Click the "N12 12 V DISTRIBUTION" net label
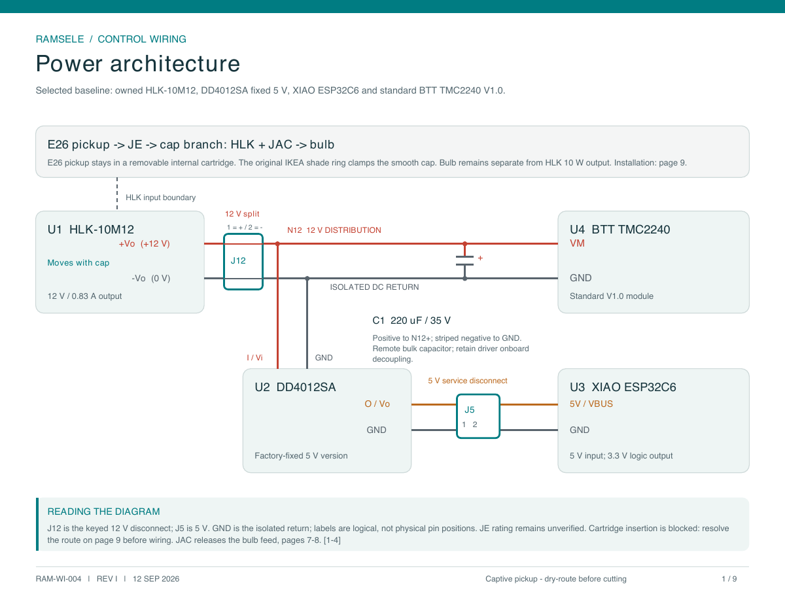 (334, 230)
